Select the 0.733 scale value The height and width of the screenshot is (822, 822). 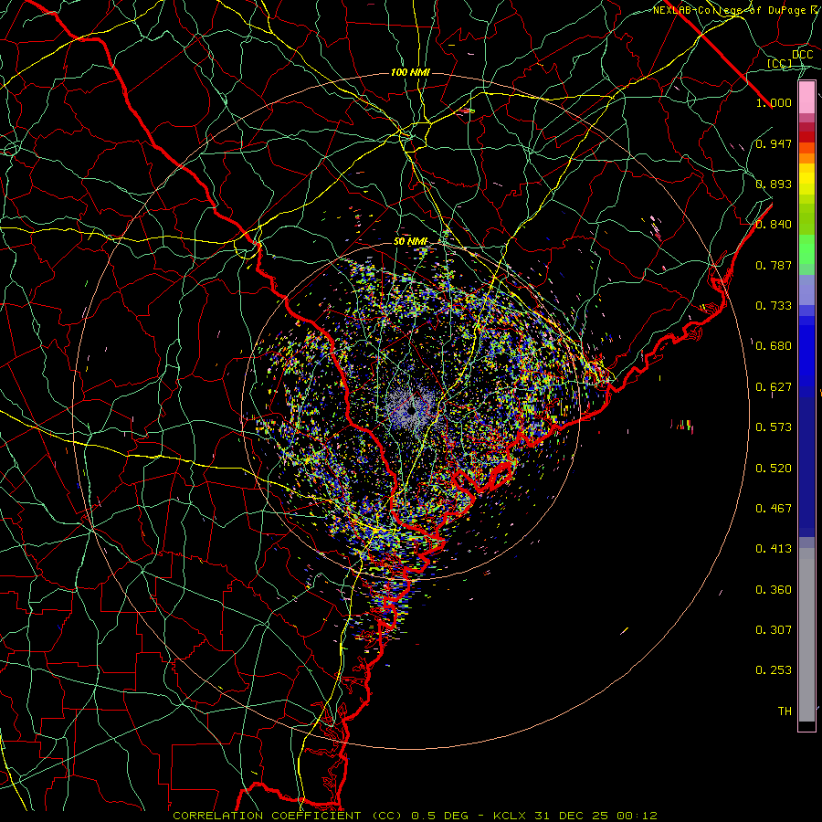point(774,306)
